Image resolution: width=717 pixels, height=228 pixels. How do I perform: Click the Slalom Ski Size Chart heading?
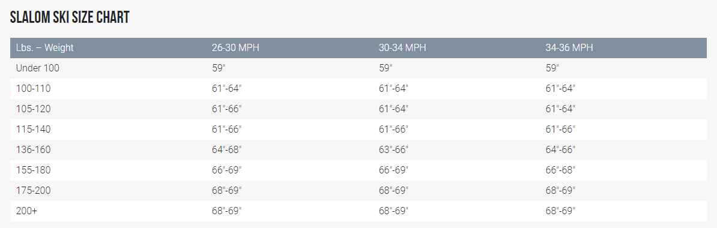click(x=70, y=17)
